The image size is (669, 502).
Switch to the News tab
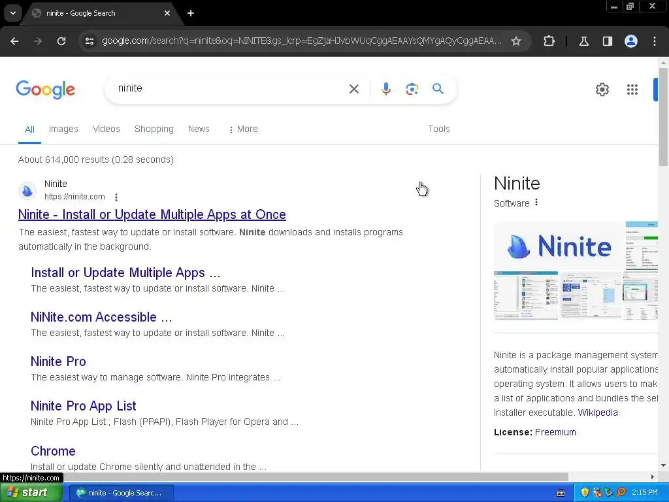[199, 129]
